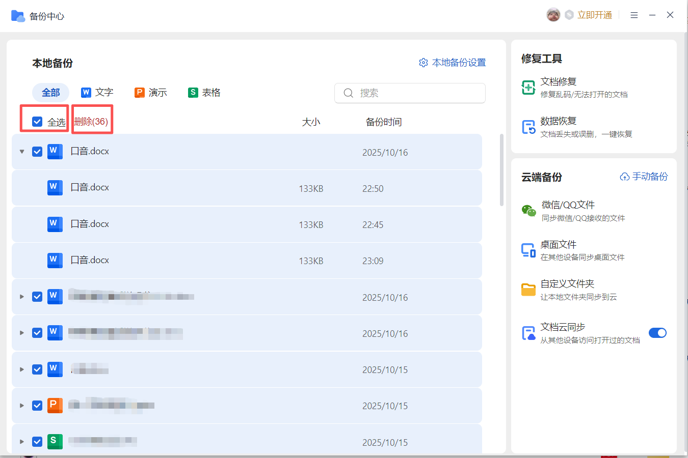Uncheck the first 口音.docx group checkbox

click(37, 152)
